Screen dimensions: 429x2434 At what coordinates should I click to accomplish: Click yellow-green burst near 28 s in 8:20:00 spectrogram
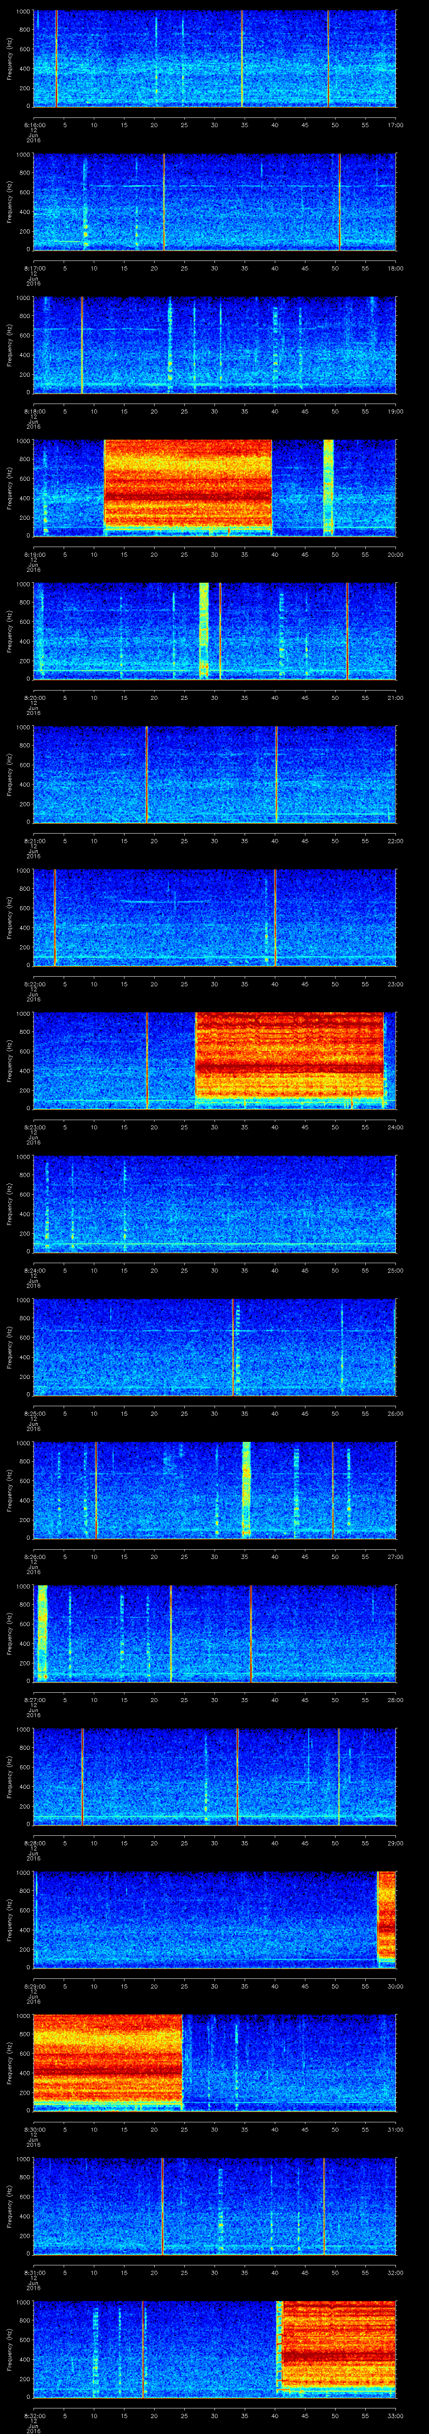click(204, 631)
